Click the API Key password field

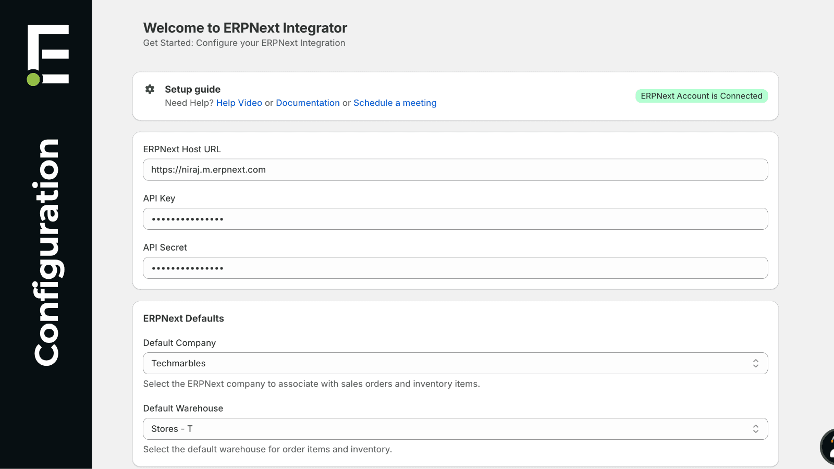click(x=455, y=219)
